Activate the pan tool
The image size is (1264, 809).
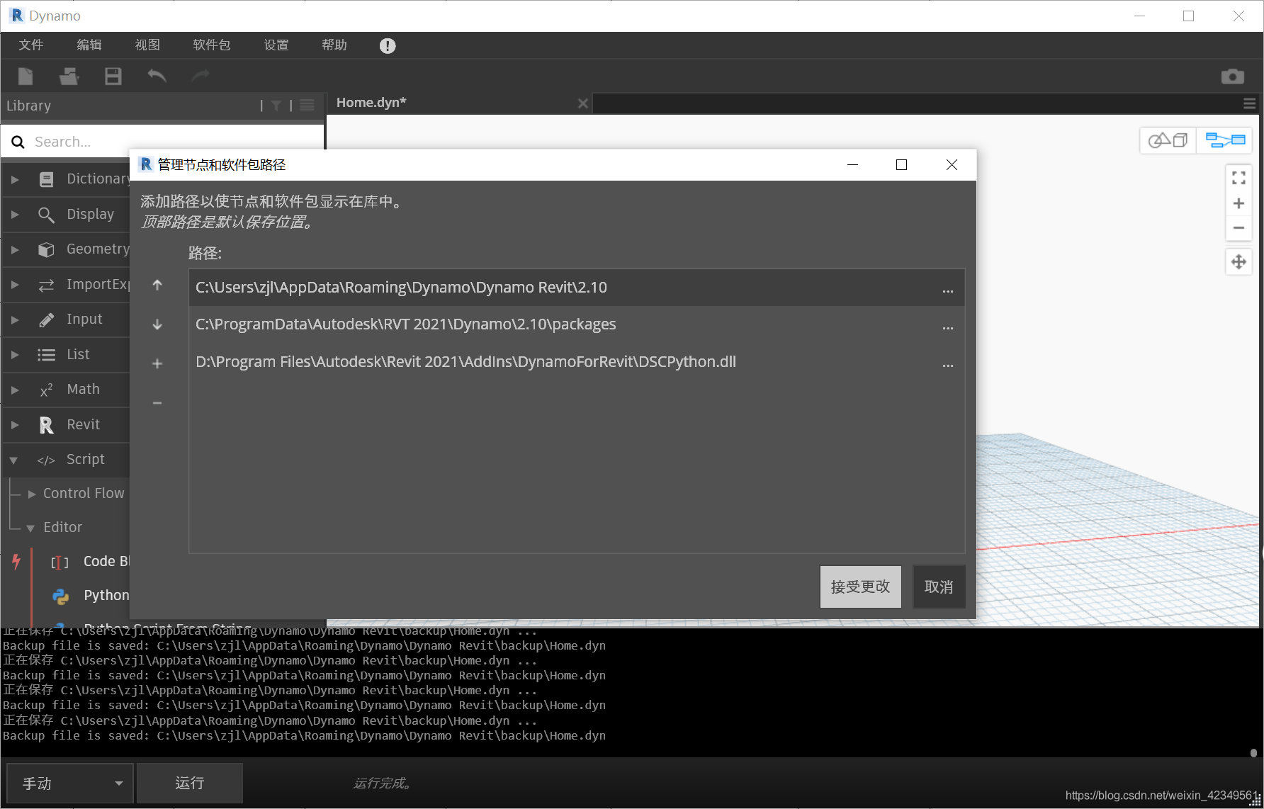pyautogui.click(x=1238, y=262)
